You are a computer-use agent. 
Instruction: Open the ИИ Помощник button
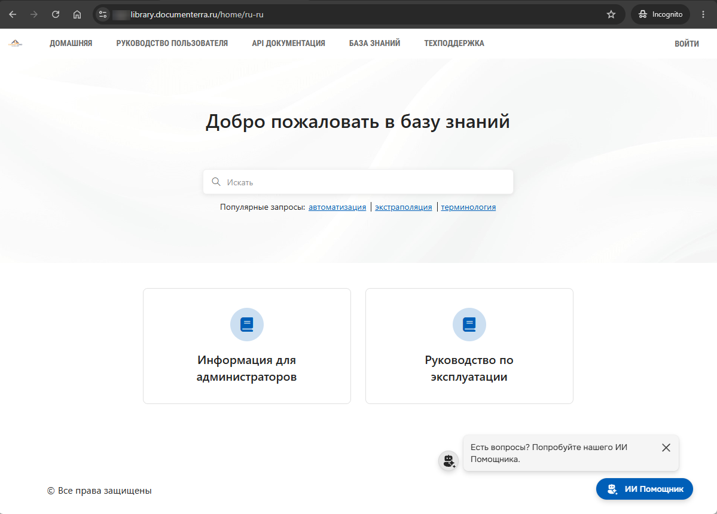click(x=644, y=489)
